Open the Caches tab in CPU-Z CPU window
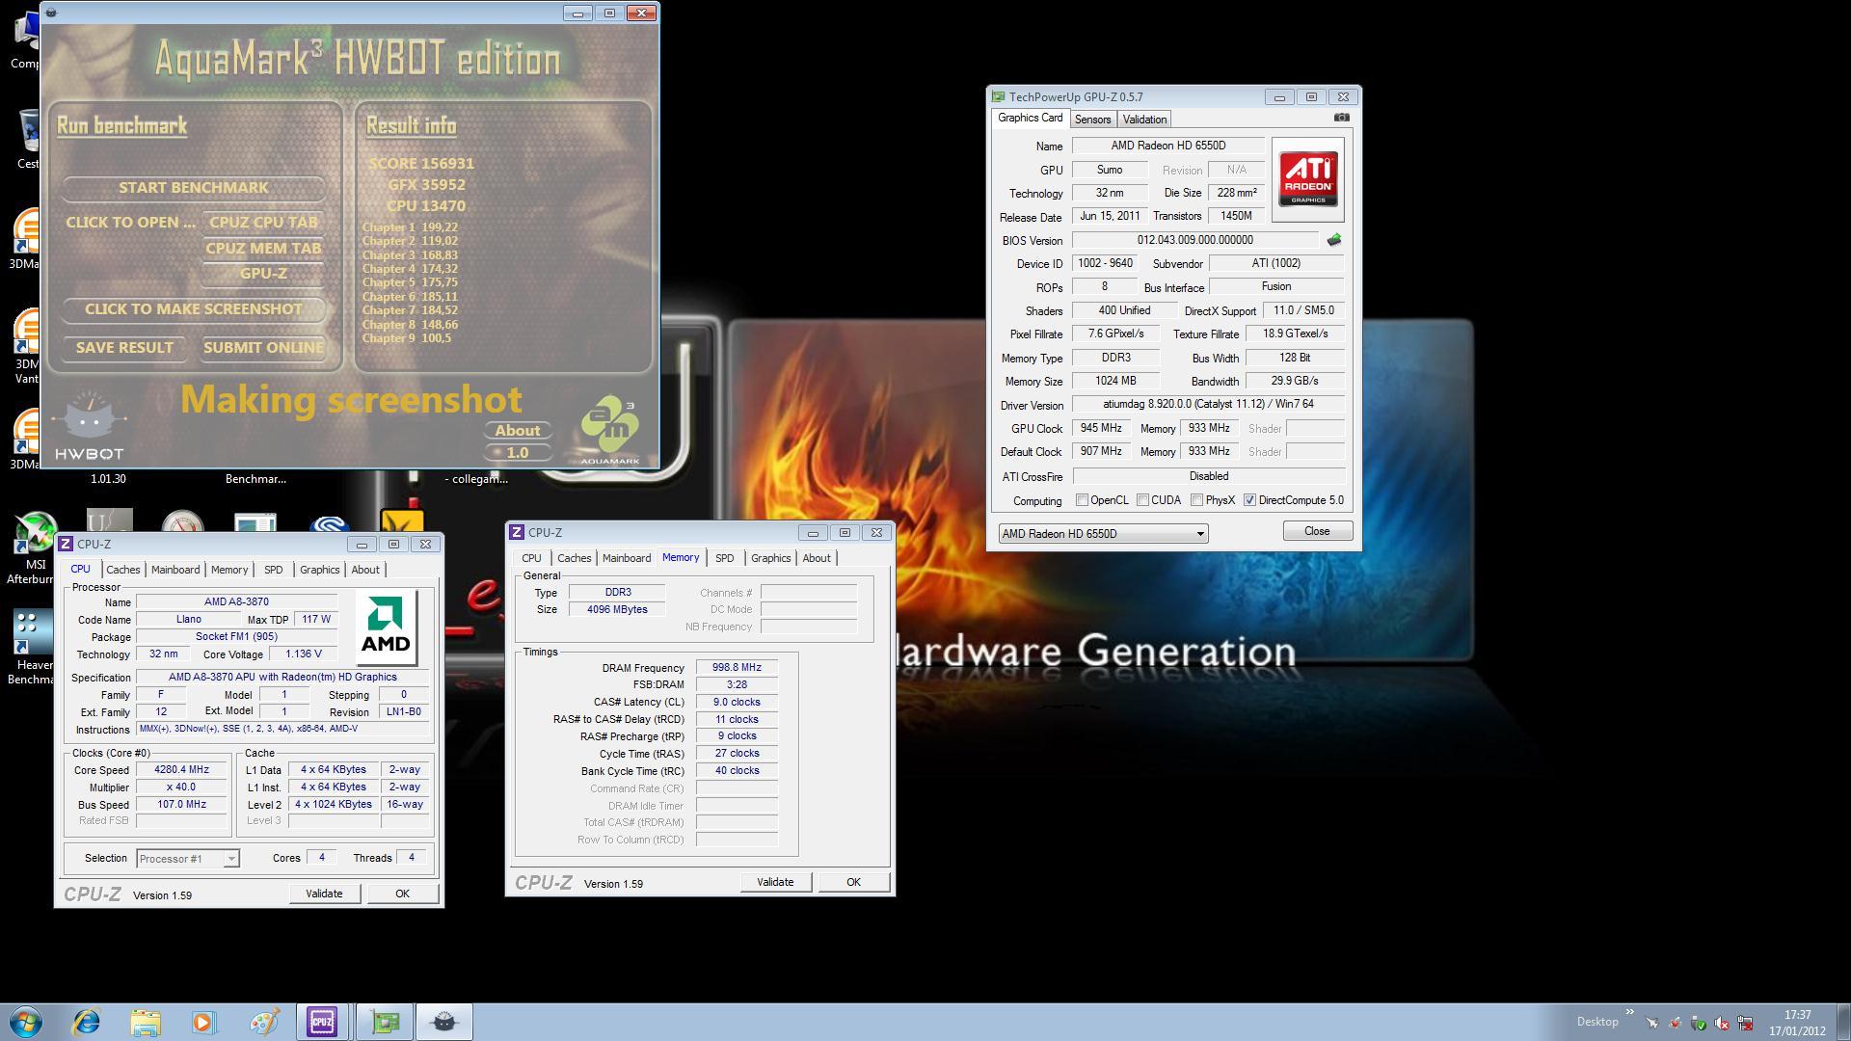Image resolution: width=1851 pixels, height=1041 pixels. 122,570
